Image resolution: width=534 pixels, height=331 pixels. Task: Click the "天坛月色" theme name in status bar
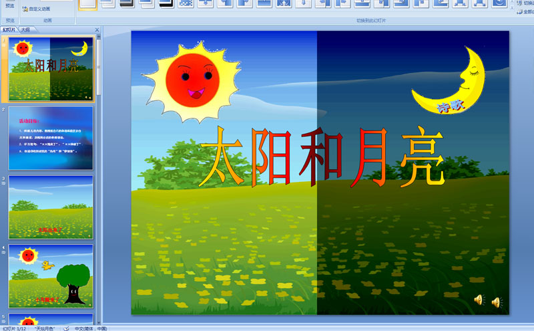[45, 328]
